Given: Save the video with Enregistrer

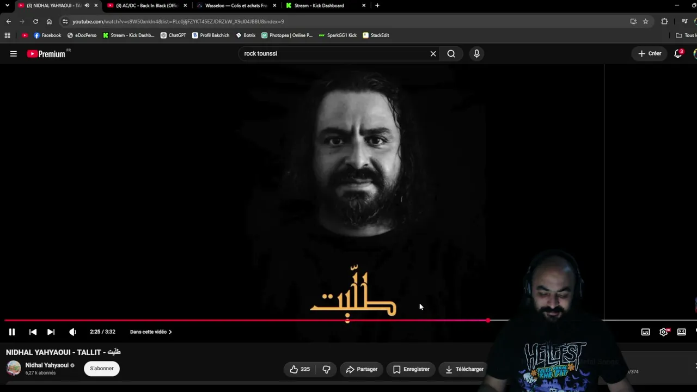Looking at the screenshot, I should coord(411,369).
